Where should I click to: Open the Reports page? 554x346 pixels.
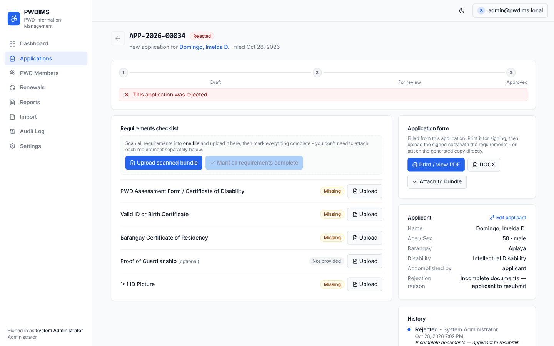(x=46, y=102)
